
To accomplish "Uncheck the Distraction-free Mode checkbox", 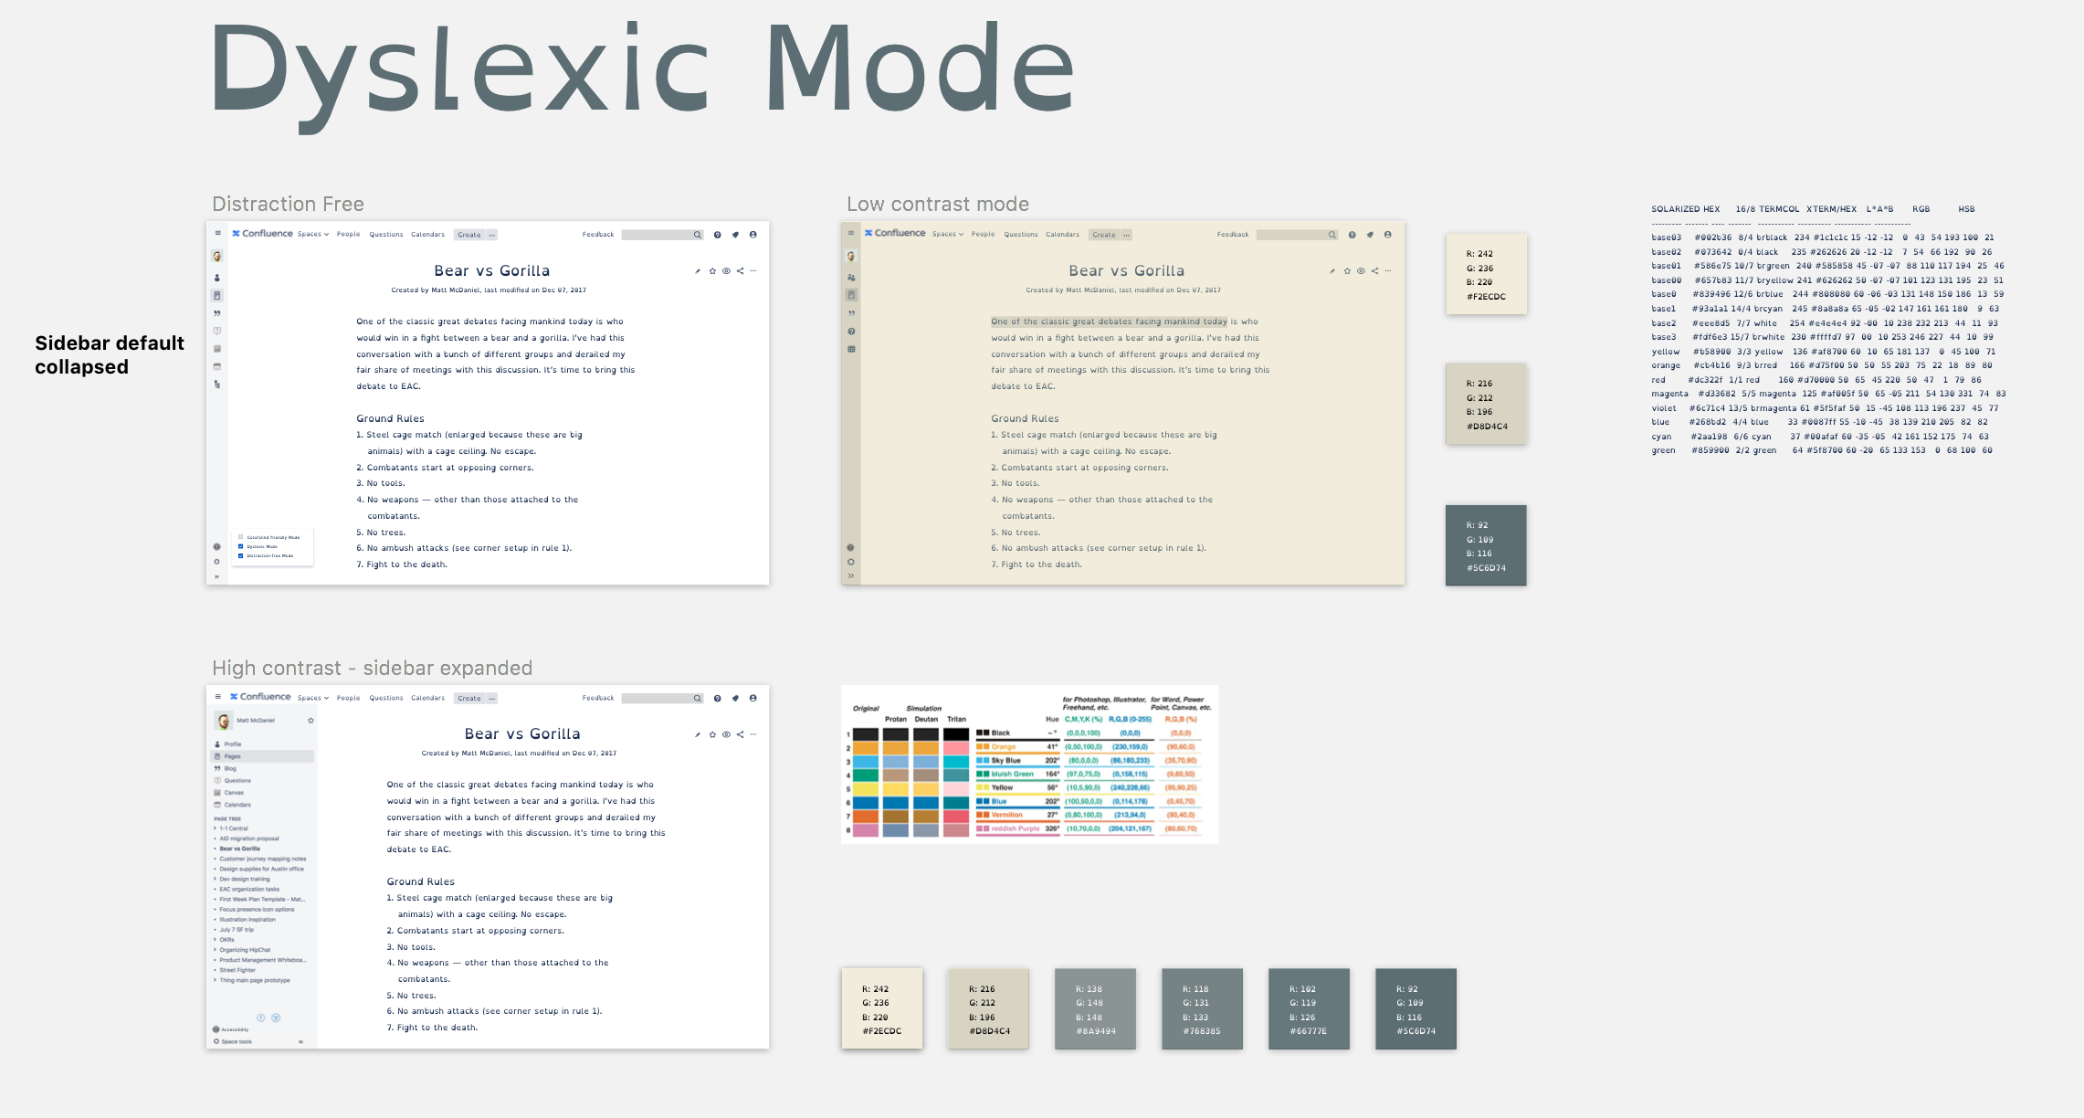I will [x=241, y=555].
